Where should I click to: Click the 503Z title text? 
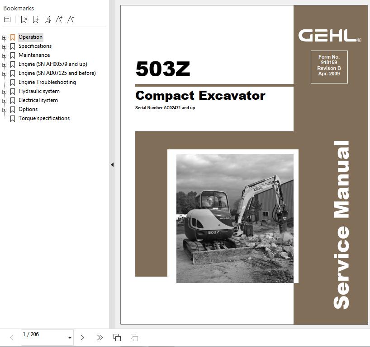tap(163, 69)
